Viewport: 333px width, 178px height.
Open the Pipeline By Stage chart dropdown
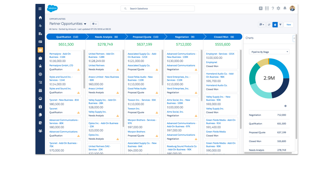(x=269, y=52)
